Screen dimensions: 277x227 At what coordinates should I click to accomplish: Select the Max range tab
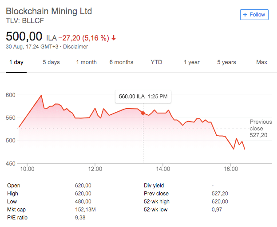[x=261, y=62]
